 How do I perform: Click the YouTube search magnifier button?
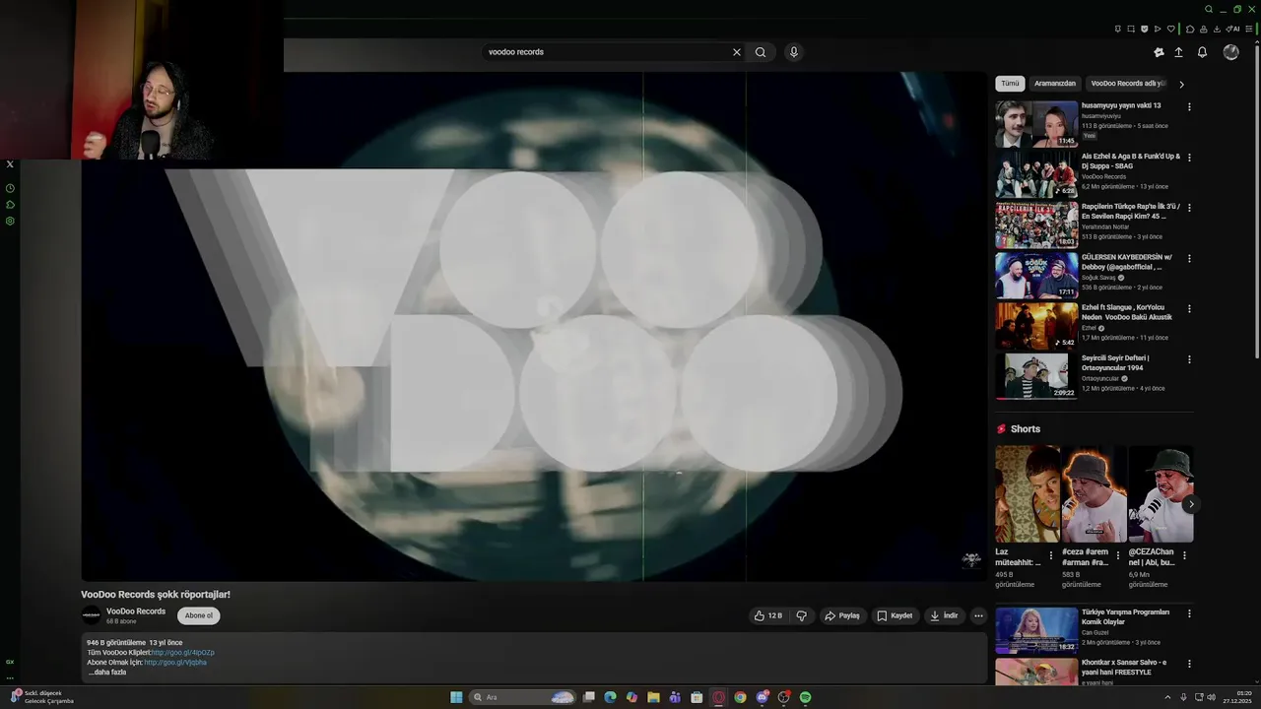pos(761,52)
